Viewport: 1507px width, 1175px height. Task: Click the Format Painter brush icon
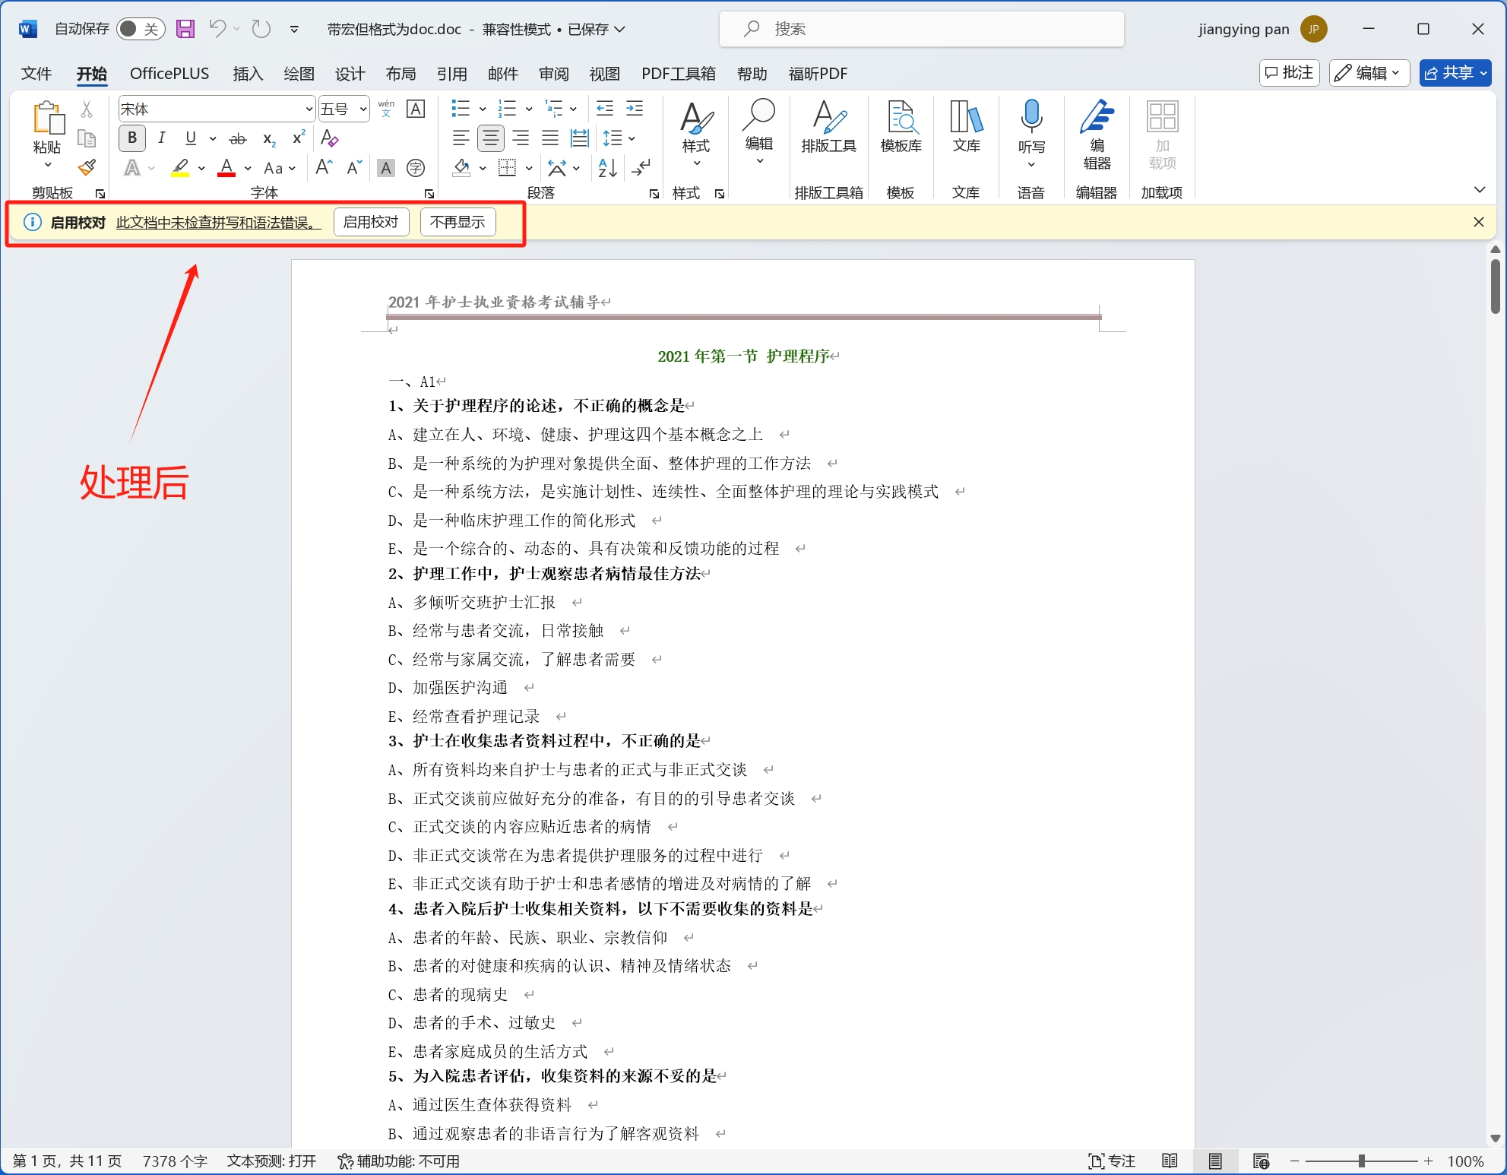coord(87,167)
